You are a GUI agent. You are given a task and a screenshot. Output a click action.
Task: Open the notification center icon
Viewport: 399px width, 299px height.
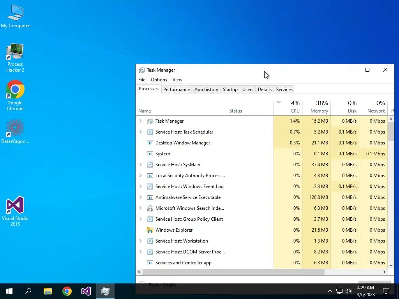[386, 291]
